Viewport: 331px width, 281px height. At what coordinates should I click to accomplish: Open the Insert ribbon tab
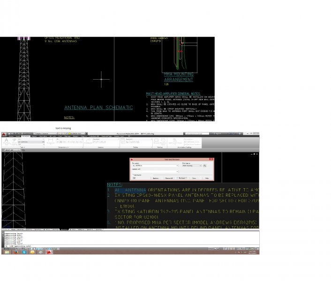[x=18, y=136]
